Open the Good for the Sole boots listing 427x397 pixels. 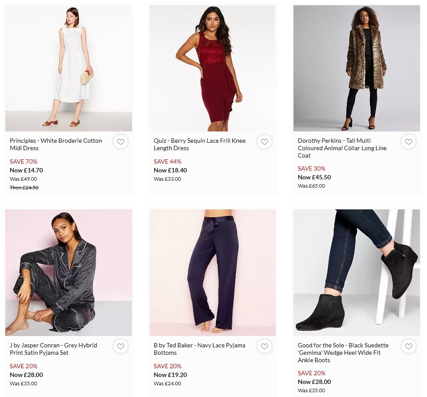tap(344, 353)
